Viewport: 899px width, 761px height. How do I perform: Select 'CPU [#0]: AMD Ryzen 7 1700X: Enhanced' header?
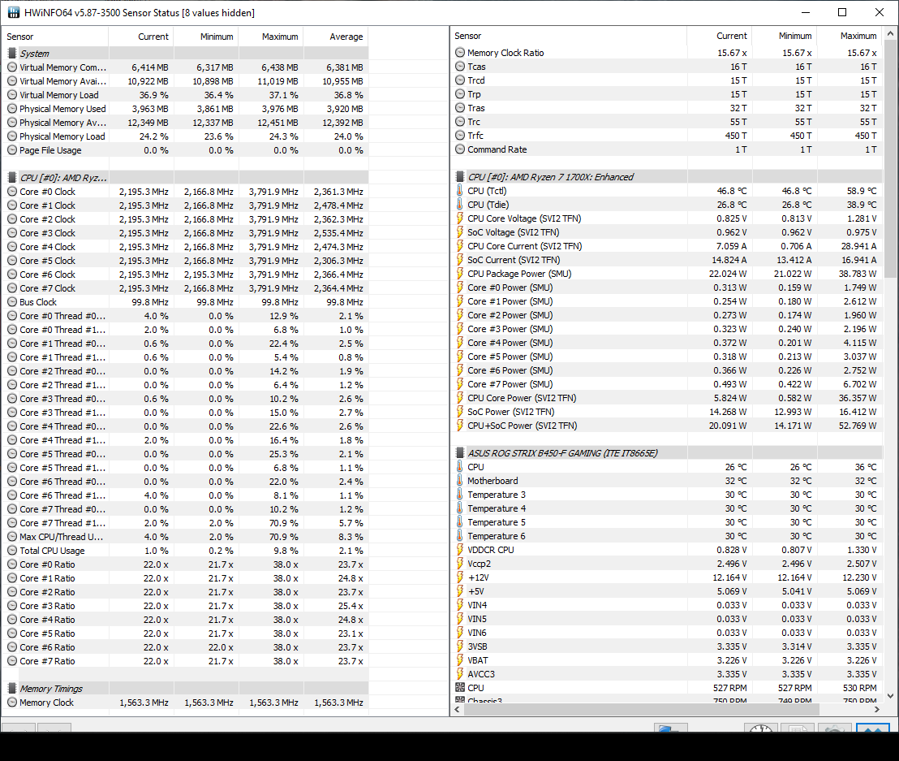pos(668,177)
